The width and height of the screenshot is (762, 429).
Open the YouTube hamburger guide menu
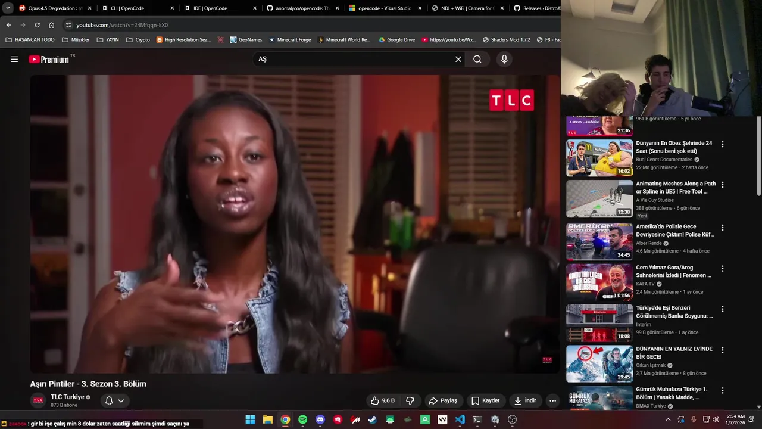coord(14,59)
